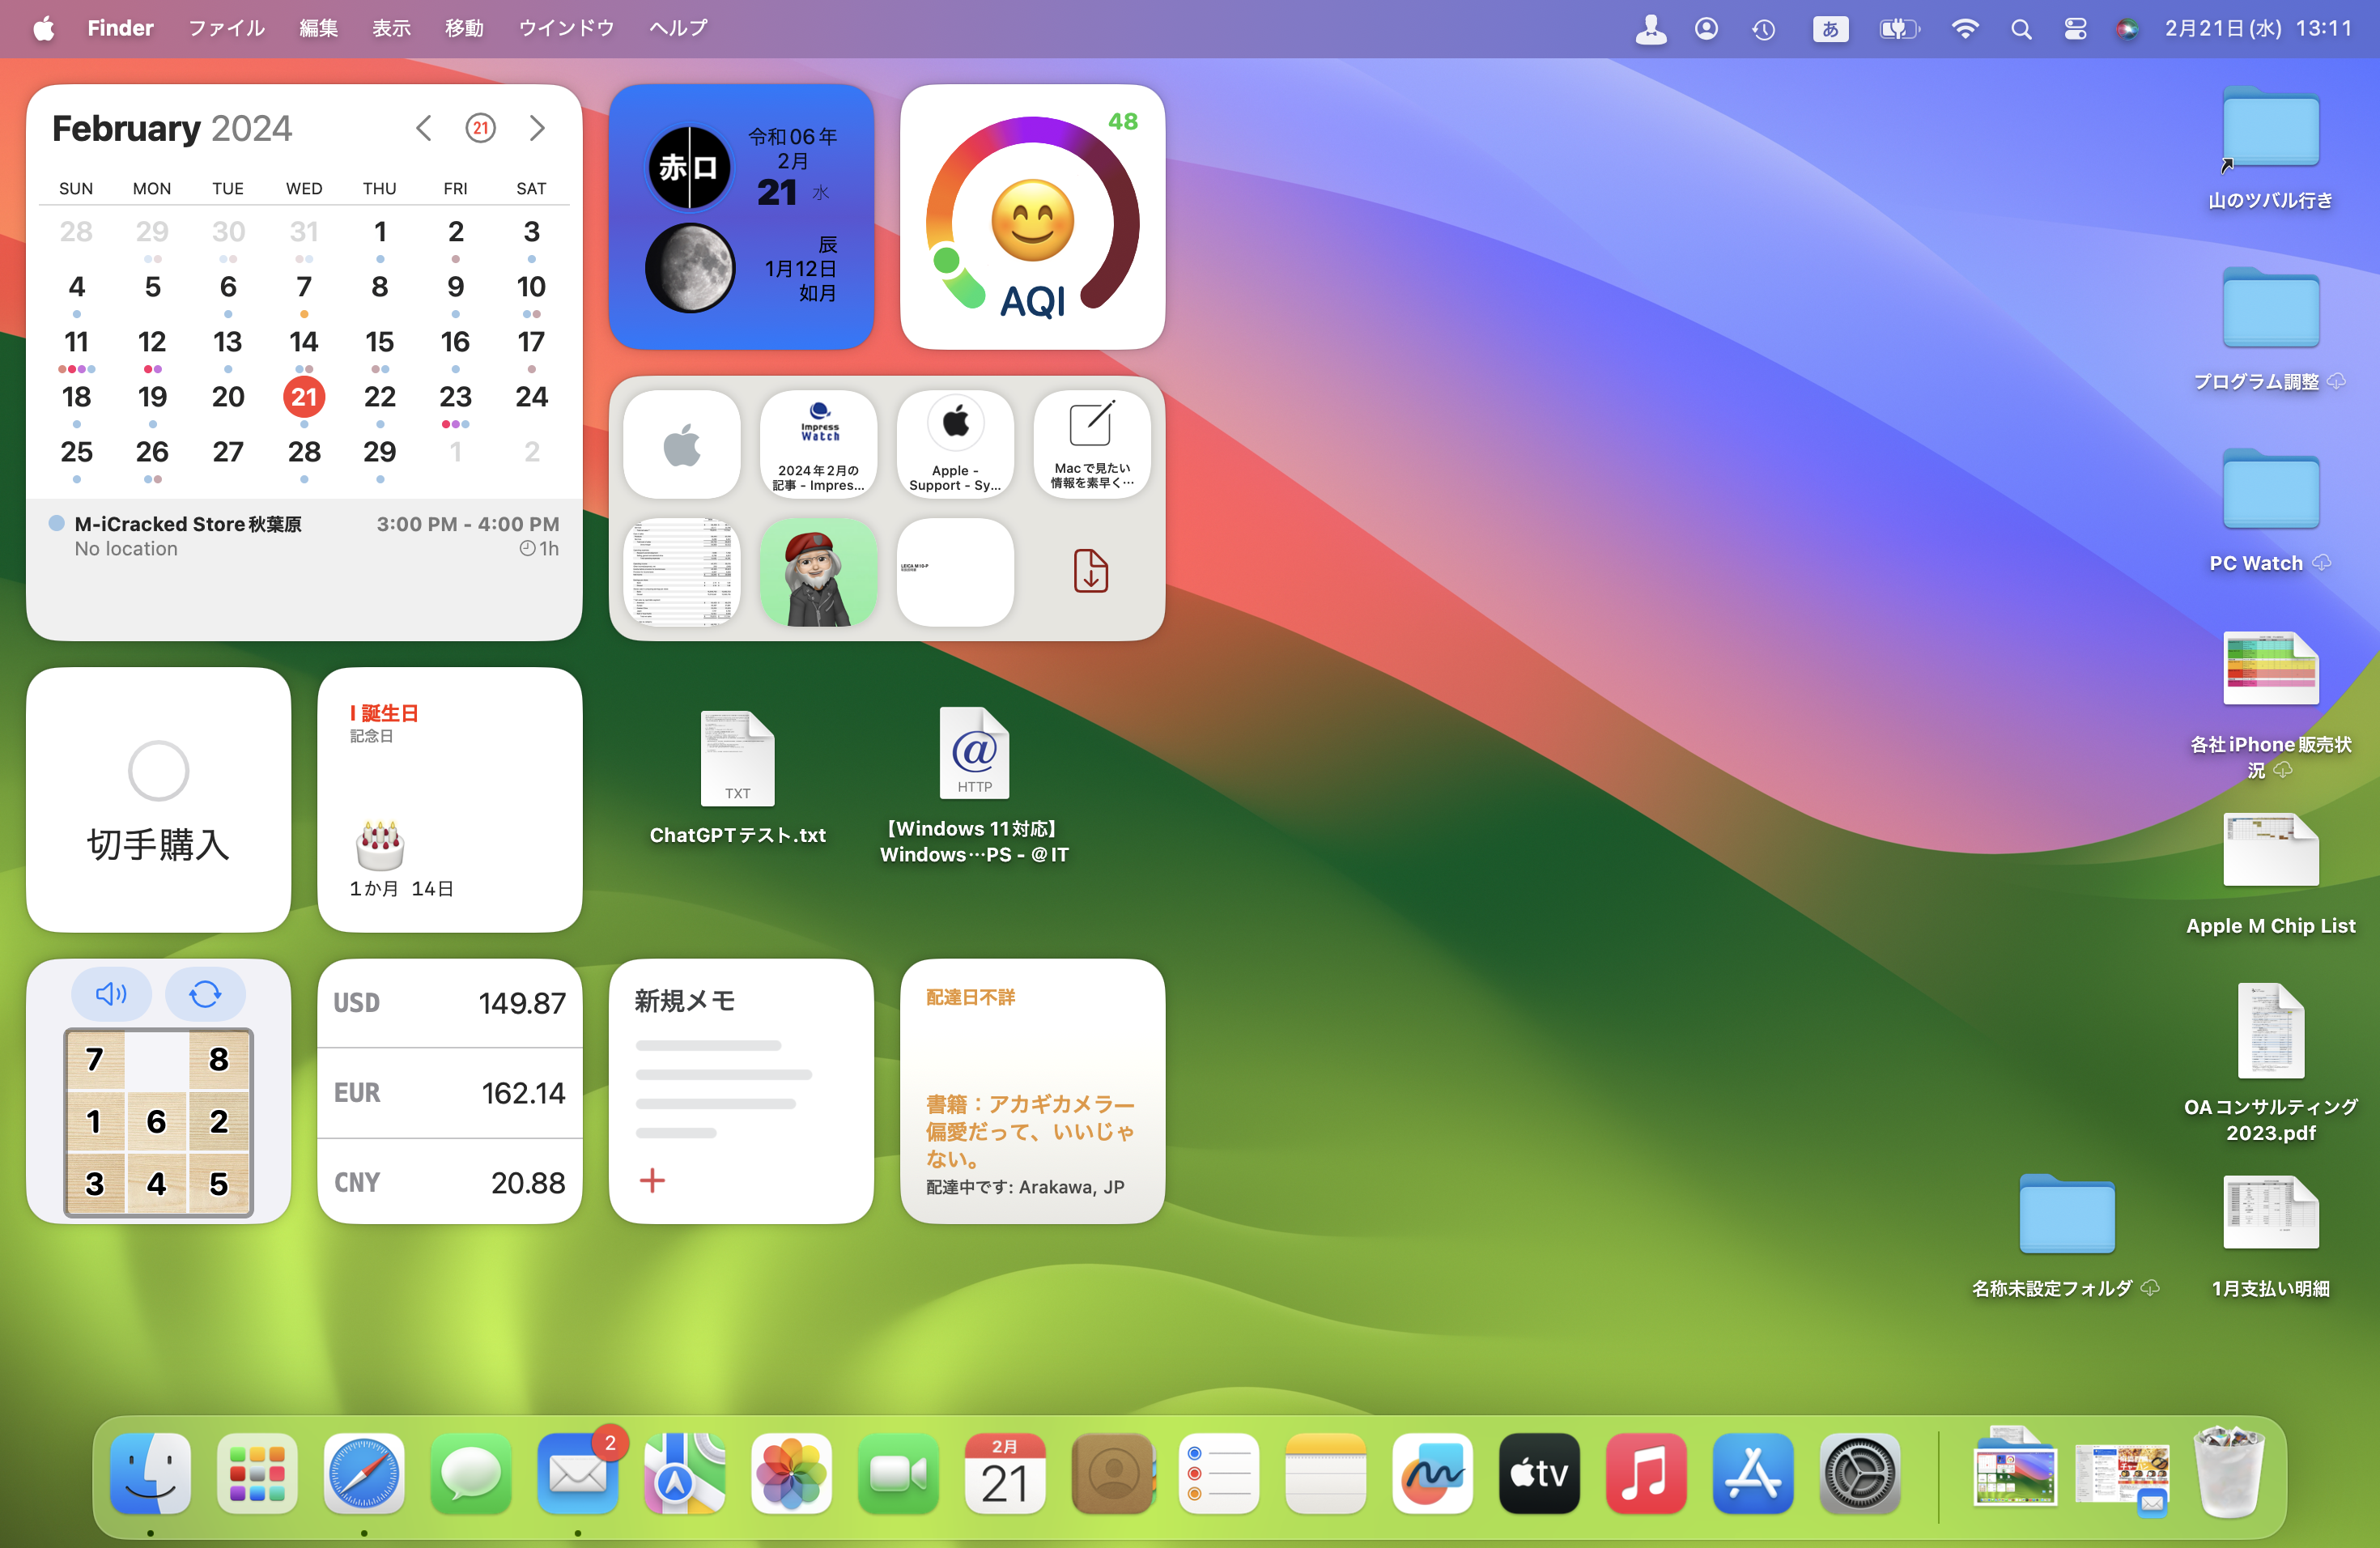
Task: Open the ファイル menu
Action: (x=225, y=28)
